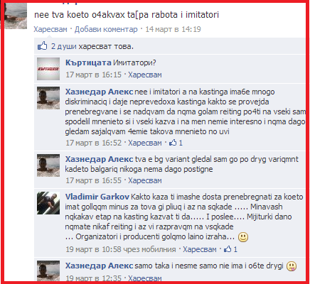Click Харесвам on the 16:52 comment
The width and height of the screenshot is (310, 284).
[145, 143]
